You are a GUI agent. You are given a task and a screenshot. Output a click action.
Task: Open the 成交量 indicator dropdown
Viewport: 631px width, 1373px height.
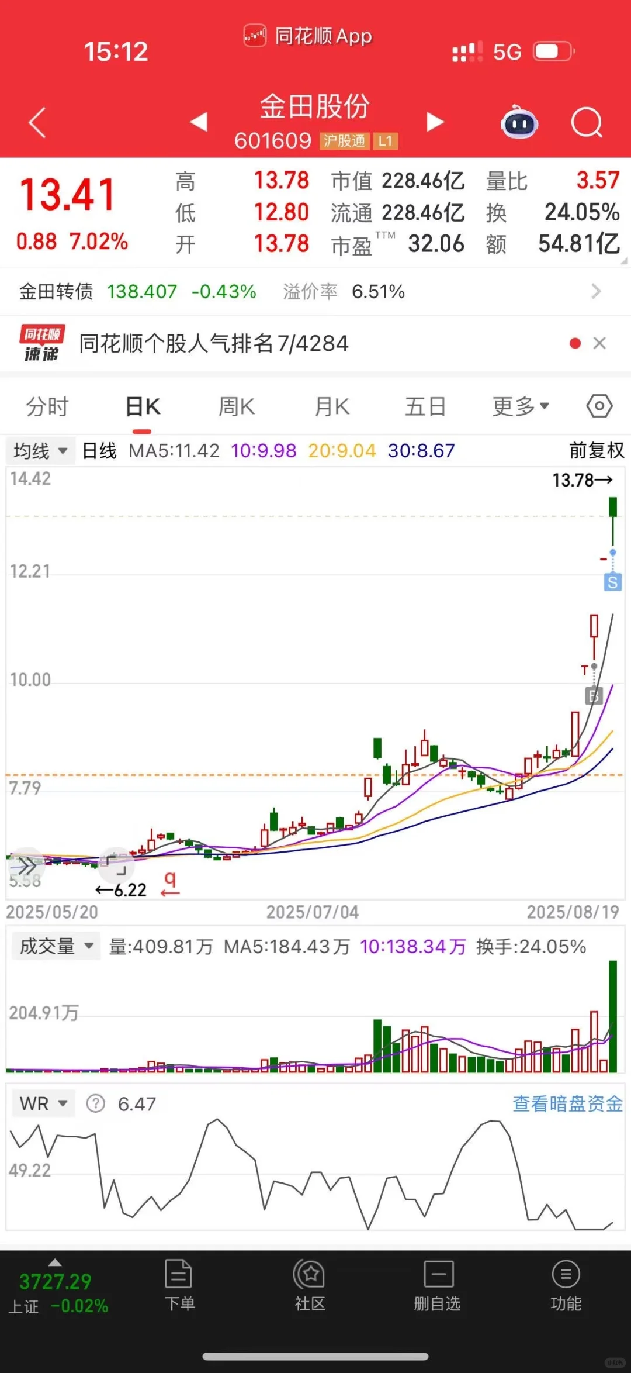(x=57, y=946)
